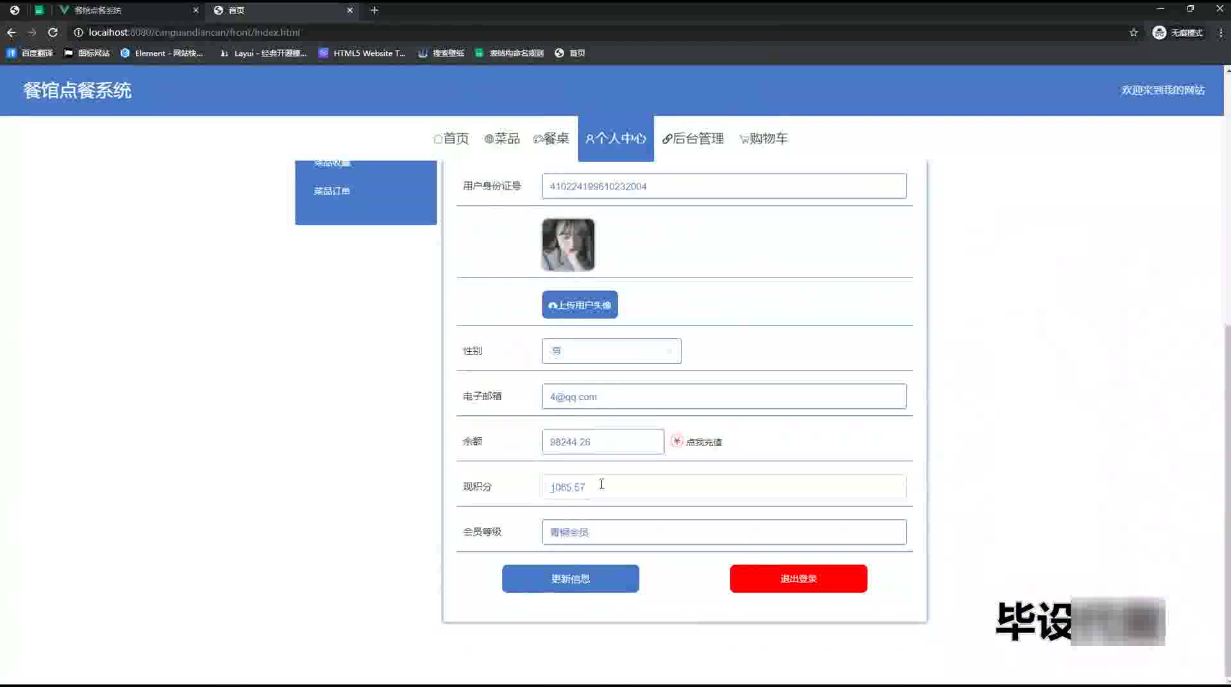This screenshot has width=1231, height=687.
Task: Open 菜品订单 in the sidebar
Action: coord(332,191)
